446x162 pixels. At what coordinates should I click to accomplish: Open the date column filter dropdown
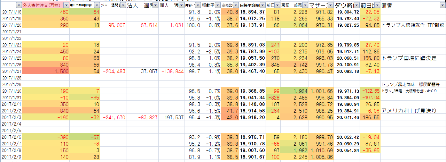[x=18, y=6]
